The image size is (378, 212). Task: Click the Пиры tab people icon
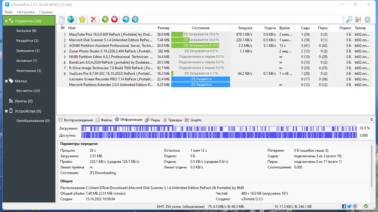point(147,120)
